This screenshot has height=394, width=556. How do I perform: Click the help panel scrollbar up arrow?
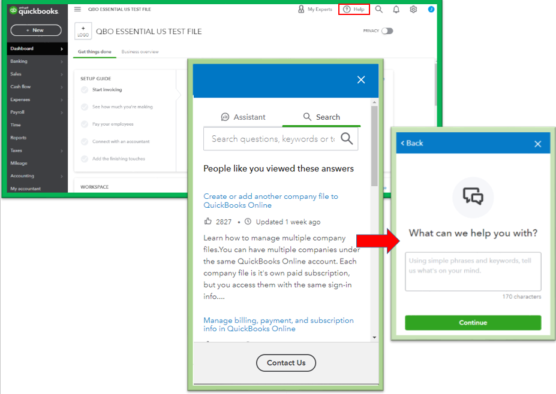coord(374,102)
